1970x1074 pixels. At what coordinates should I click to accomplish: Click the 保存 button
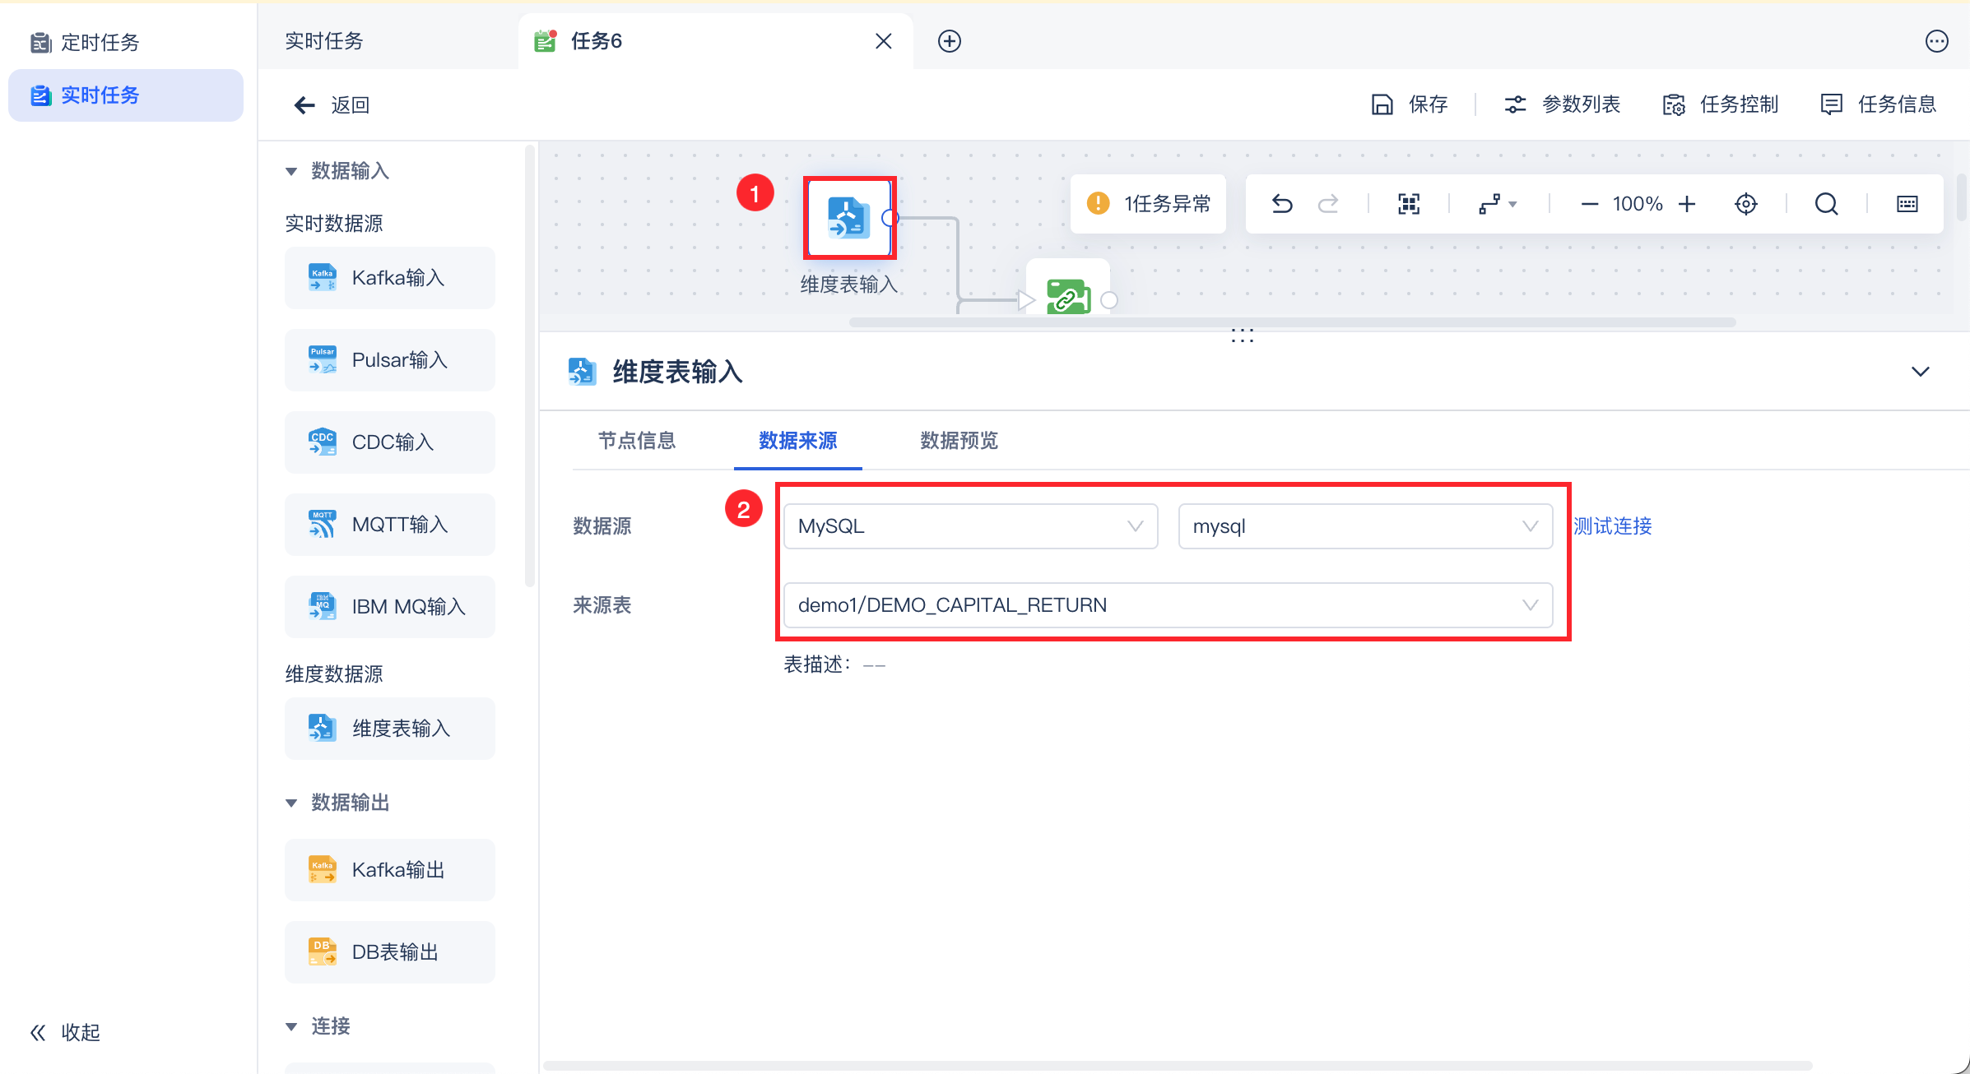coord(1410,104)
